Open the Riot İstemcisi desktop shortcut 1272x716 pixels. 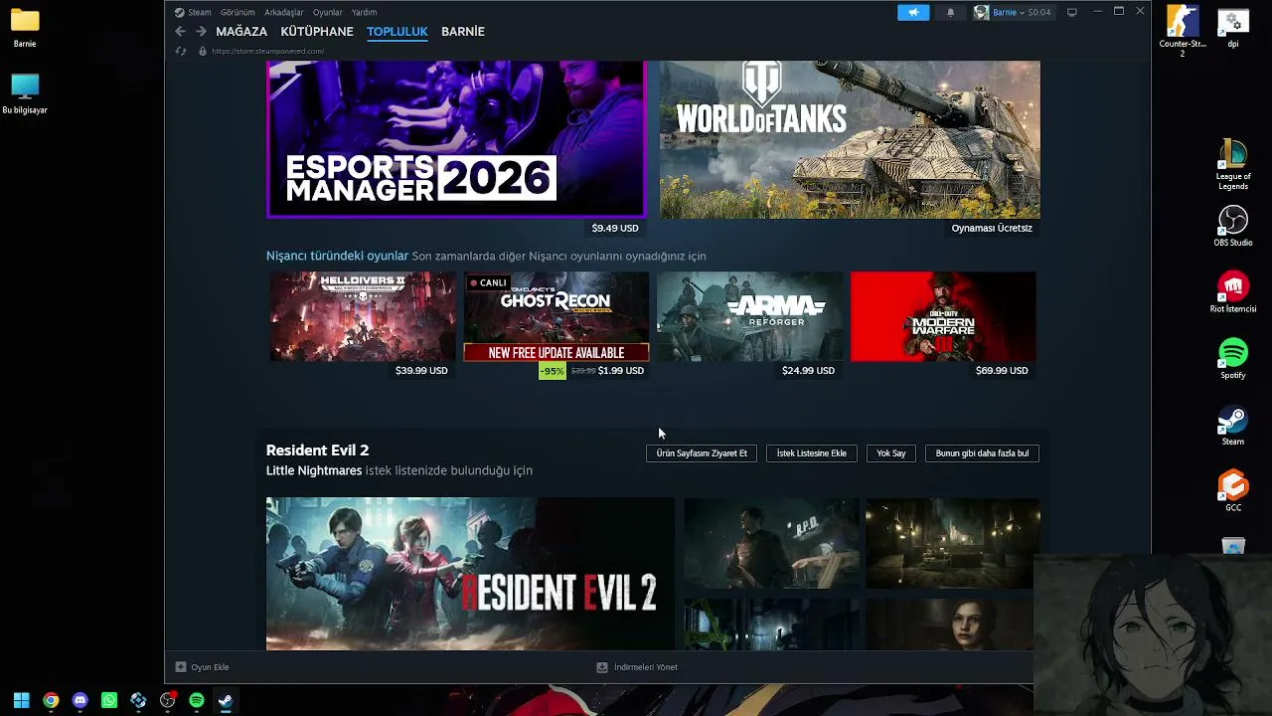pos(1233,292)
